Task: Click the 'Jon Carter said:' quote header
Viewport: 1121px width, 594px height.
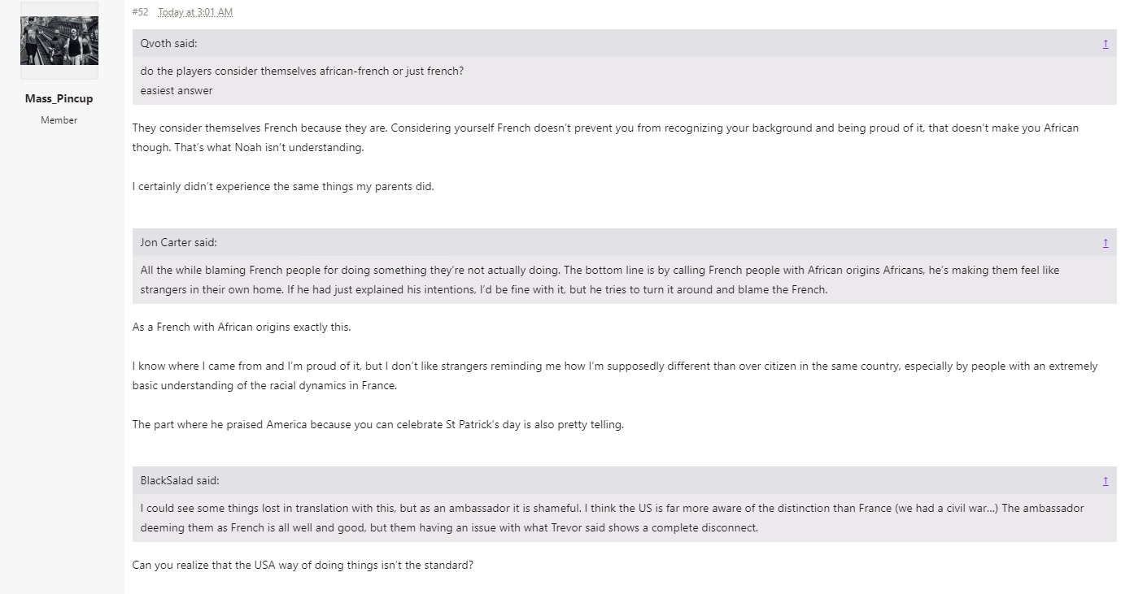Action: (178, 242)
